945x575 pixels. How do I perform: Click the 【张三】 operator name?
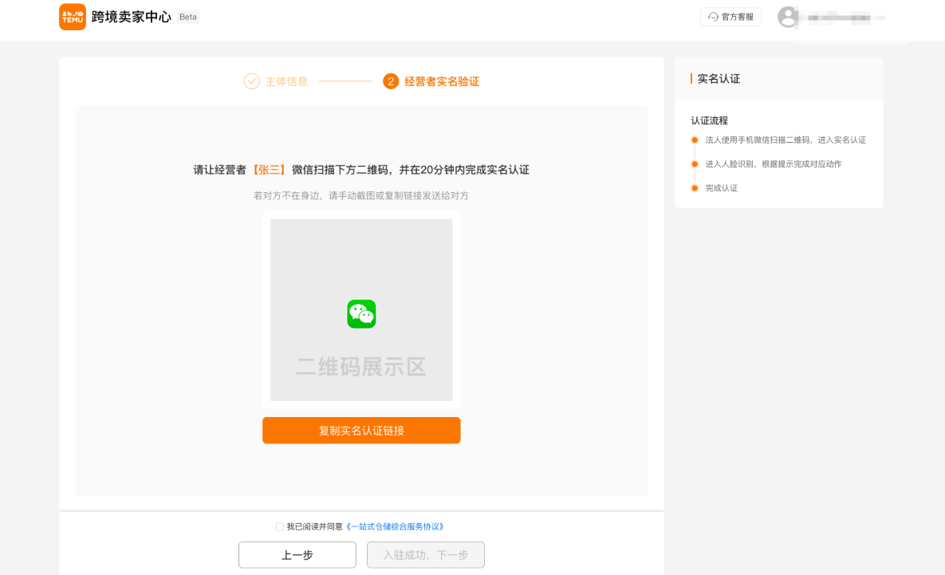tap(269, 170)
